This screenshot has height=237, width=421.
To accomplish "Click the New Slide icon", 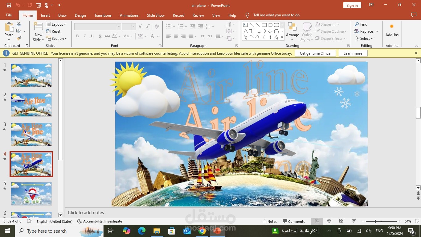I will [39, 27].
